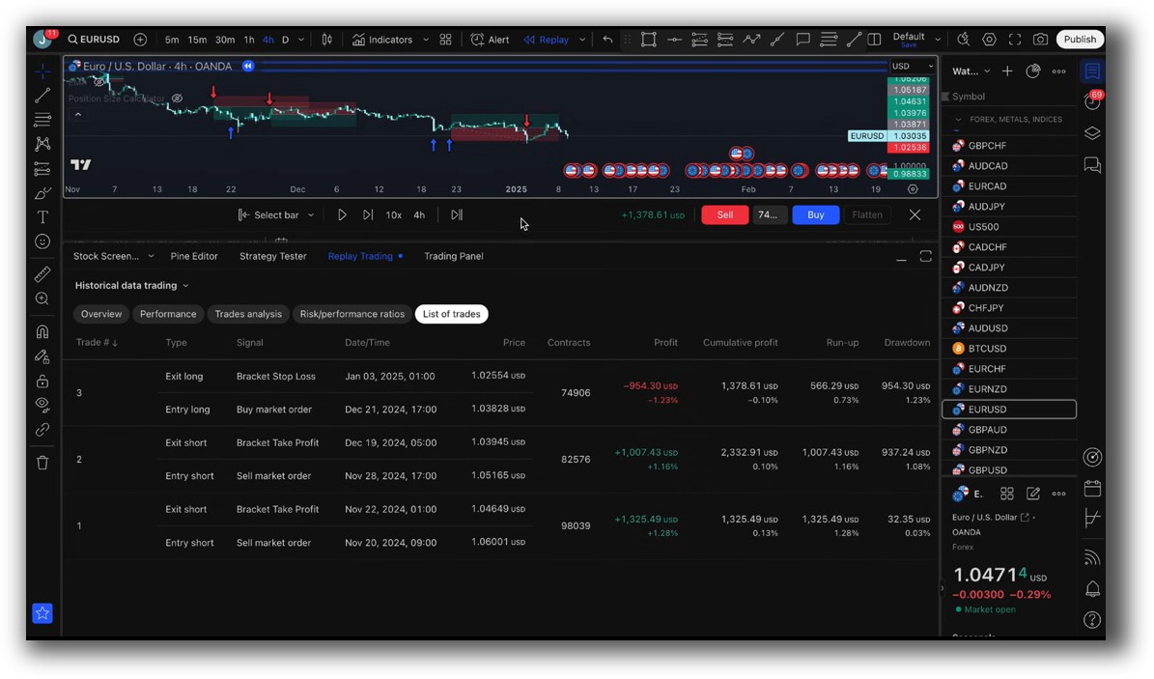The height and width of the screenshot is (679, 1154).
Task: Open the Pine Editor tab
Action: click(x=194, y=256)
